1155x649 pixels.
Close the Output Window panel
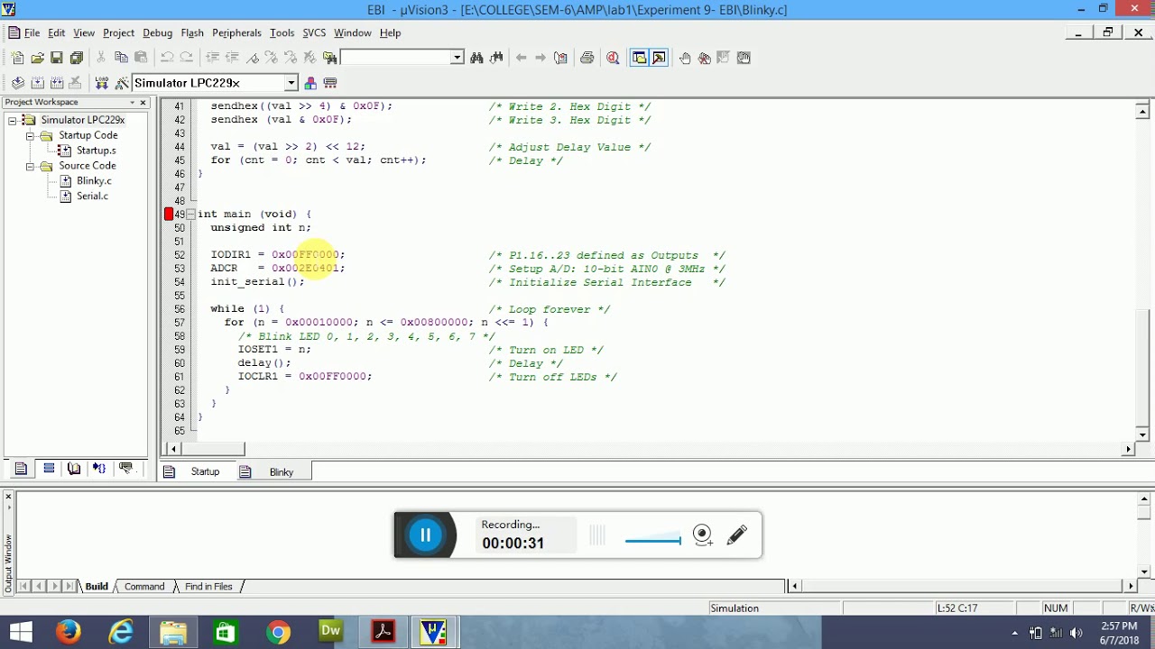click(x=8, y=497)
